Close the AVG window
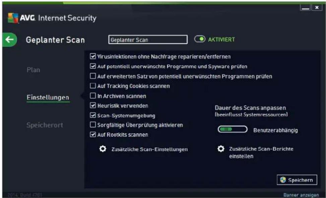326x198 pixels. [317, 7]
